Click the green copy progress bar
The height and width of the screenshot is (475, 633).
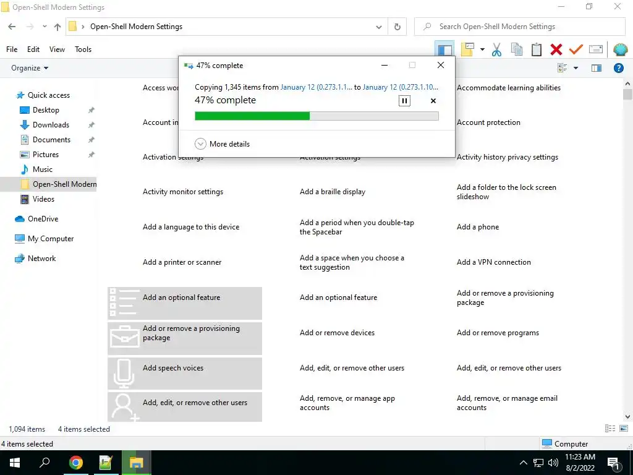click(316, 116)
